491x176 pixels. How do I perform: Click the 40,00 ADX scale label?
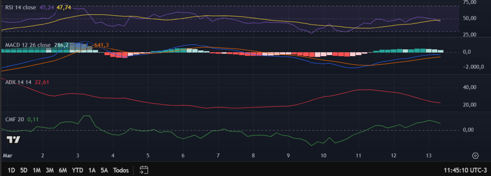(x=469, y=87)
